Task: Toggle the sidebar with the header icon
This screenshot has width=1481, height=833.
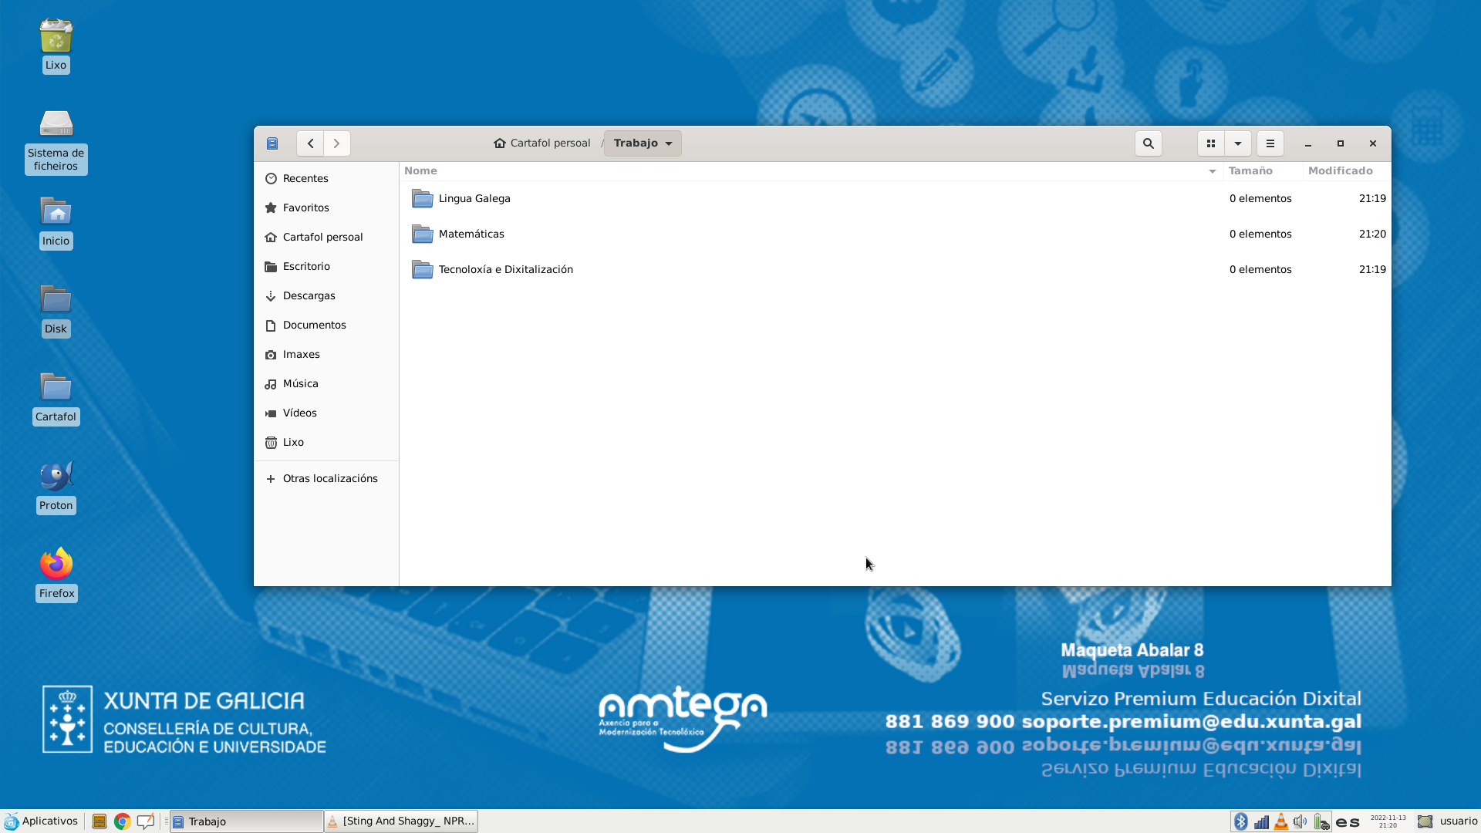Action: pos(272,143)
